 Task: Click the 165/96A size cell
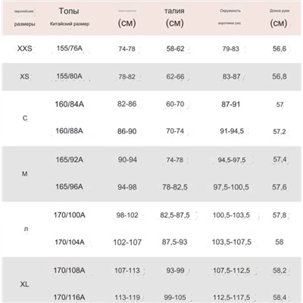(69, 187)
